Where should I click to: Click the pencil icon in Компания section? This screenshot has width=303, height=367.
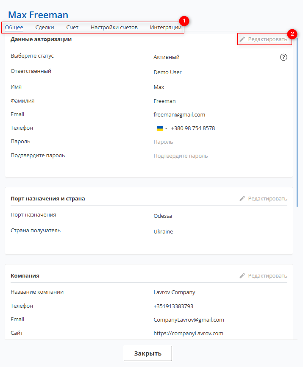[x=242, y=276]
